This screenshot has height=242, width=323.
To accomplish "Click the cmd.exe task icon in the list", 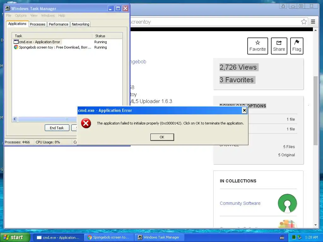I will 16,42.
